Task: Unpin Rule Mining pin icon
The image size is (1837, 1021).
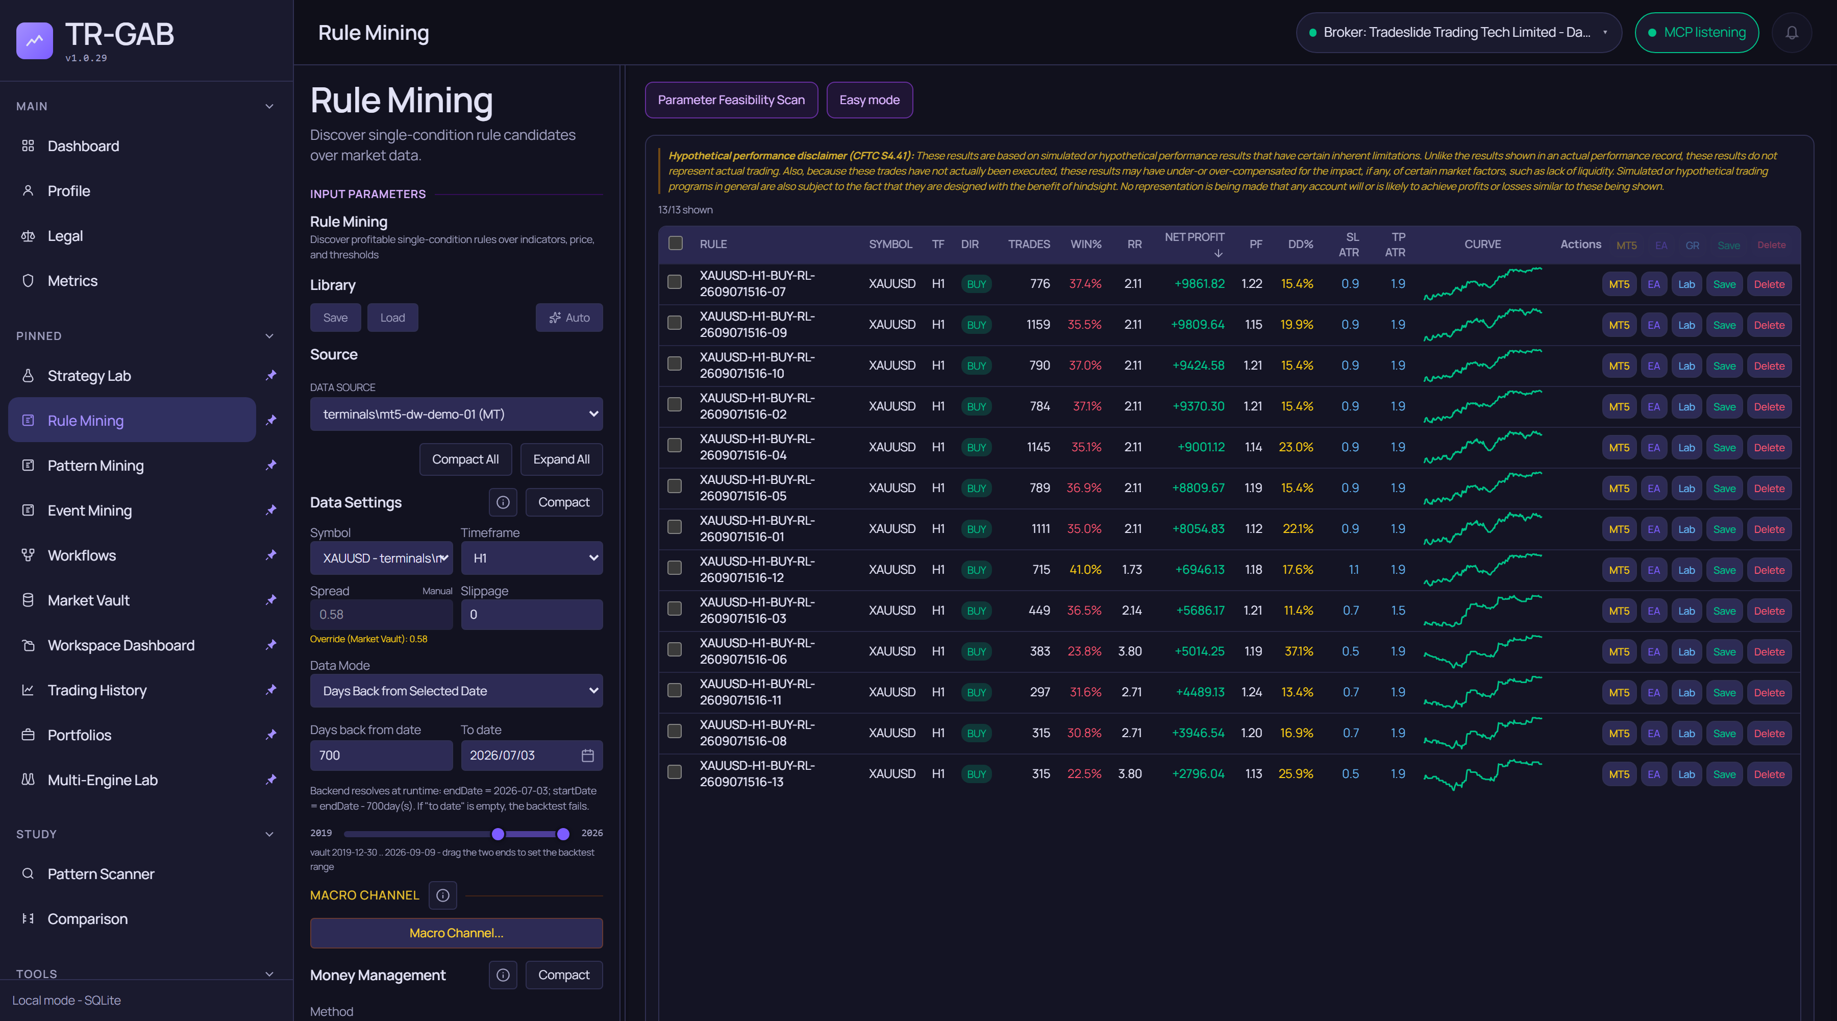Action: point(271,420)
